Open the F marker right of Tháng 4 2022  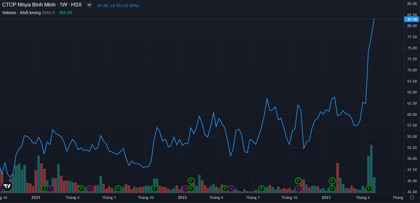pos(225,189)
